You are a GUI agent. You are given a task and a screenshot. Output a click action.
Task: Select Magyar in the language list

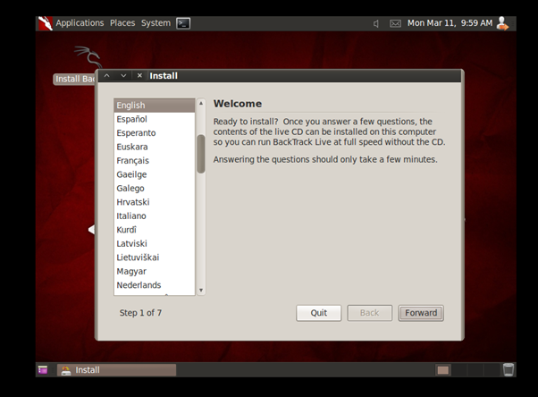pyautogui.click(x=155, y=271)
